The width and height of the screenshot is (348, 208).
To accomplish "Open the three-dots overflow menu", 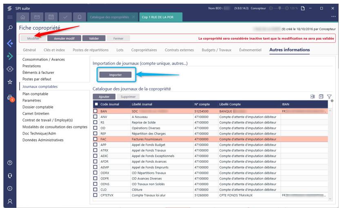I will 333,17.
